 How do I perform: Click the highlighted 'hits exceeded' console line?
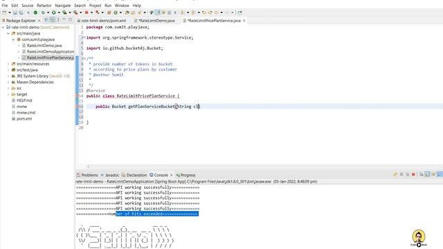point(157,214)
